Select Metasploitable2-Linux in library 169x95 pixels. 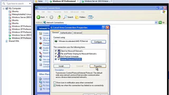pos(21,14)
